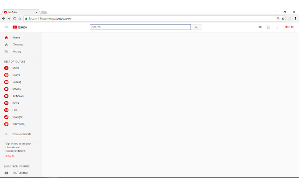Select the YouTube browser tab
Image resolution: width=299 pixels, height=187 pixels.
21,12
